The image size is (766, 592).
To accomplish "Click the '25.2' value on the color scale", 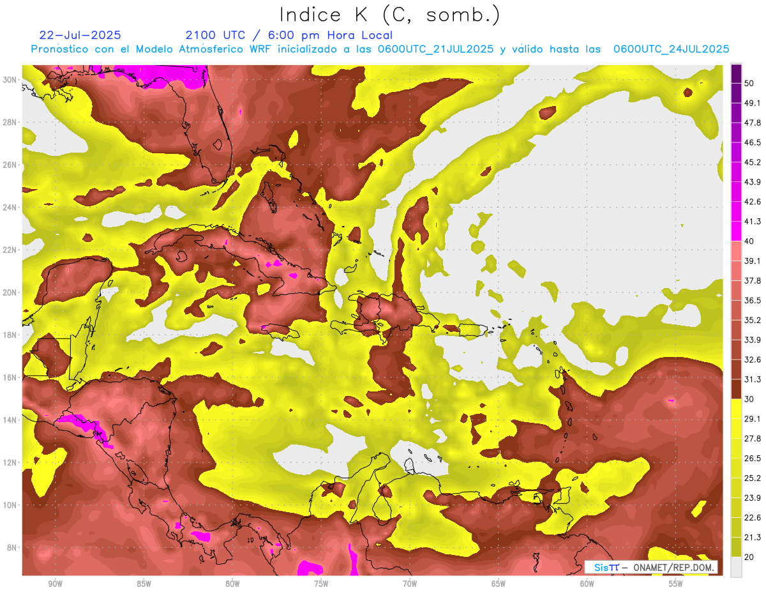I will 753,478.
